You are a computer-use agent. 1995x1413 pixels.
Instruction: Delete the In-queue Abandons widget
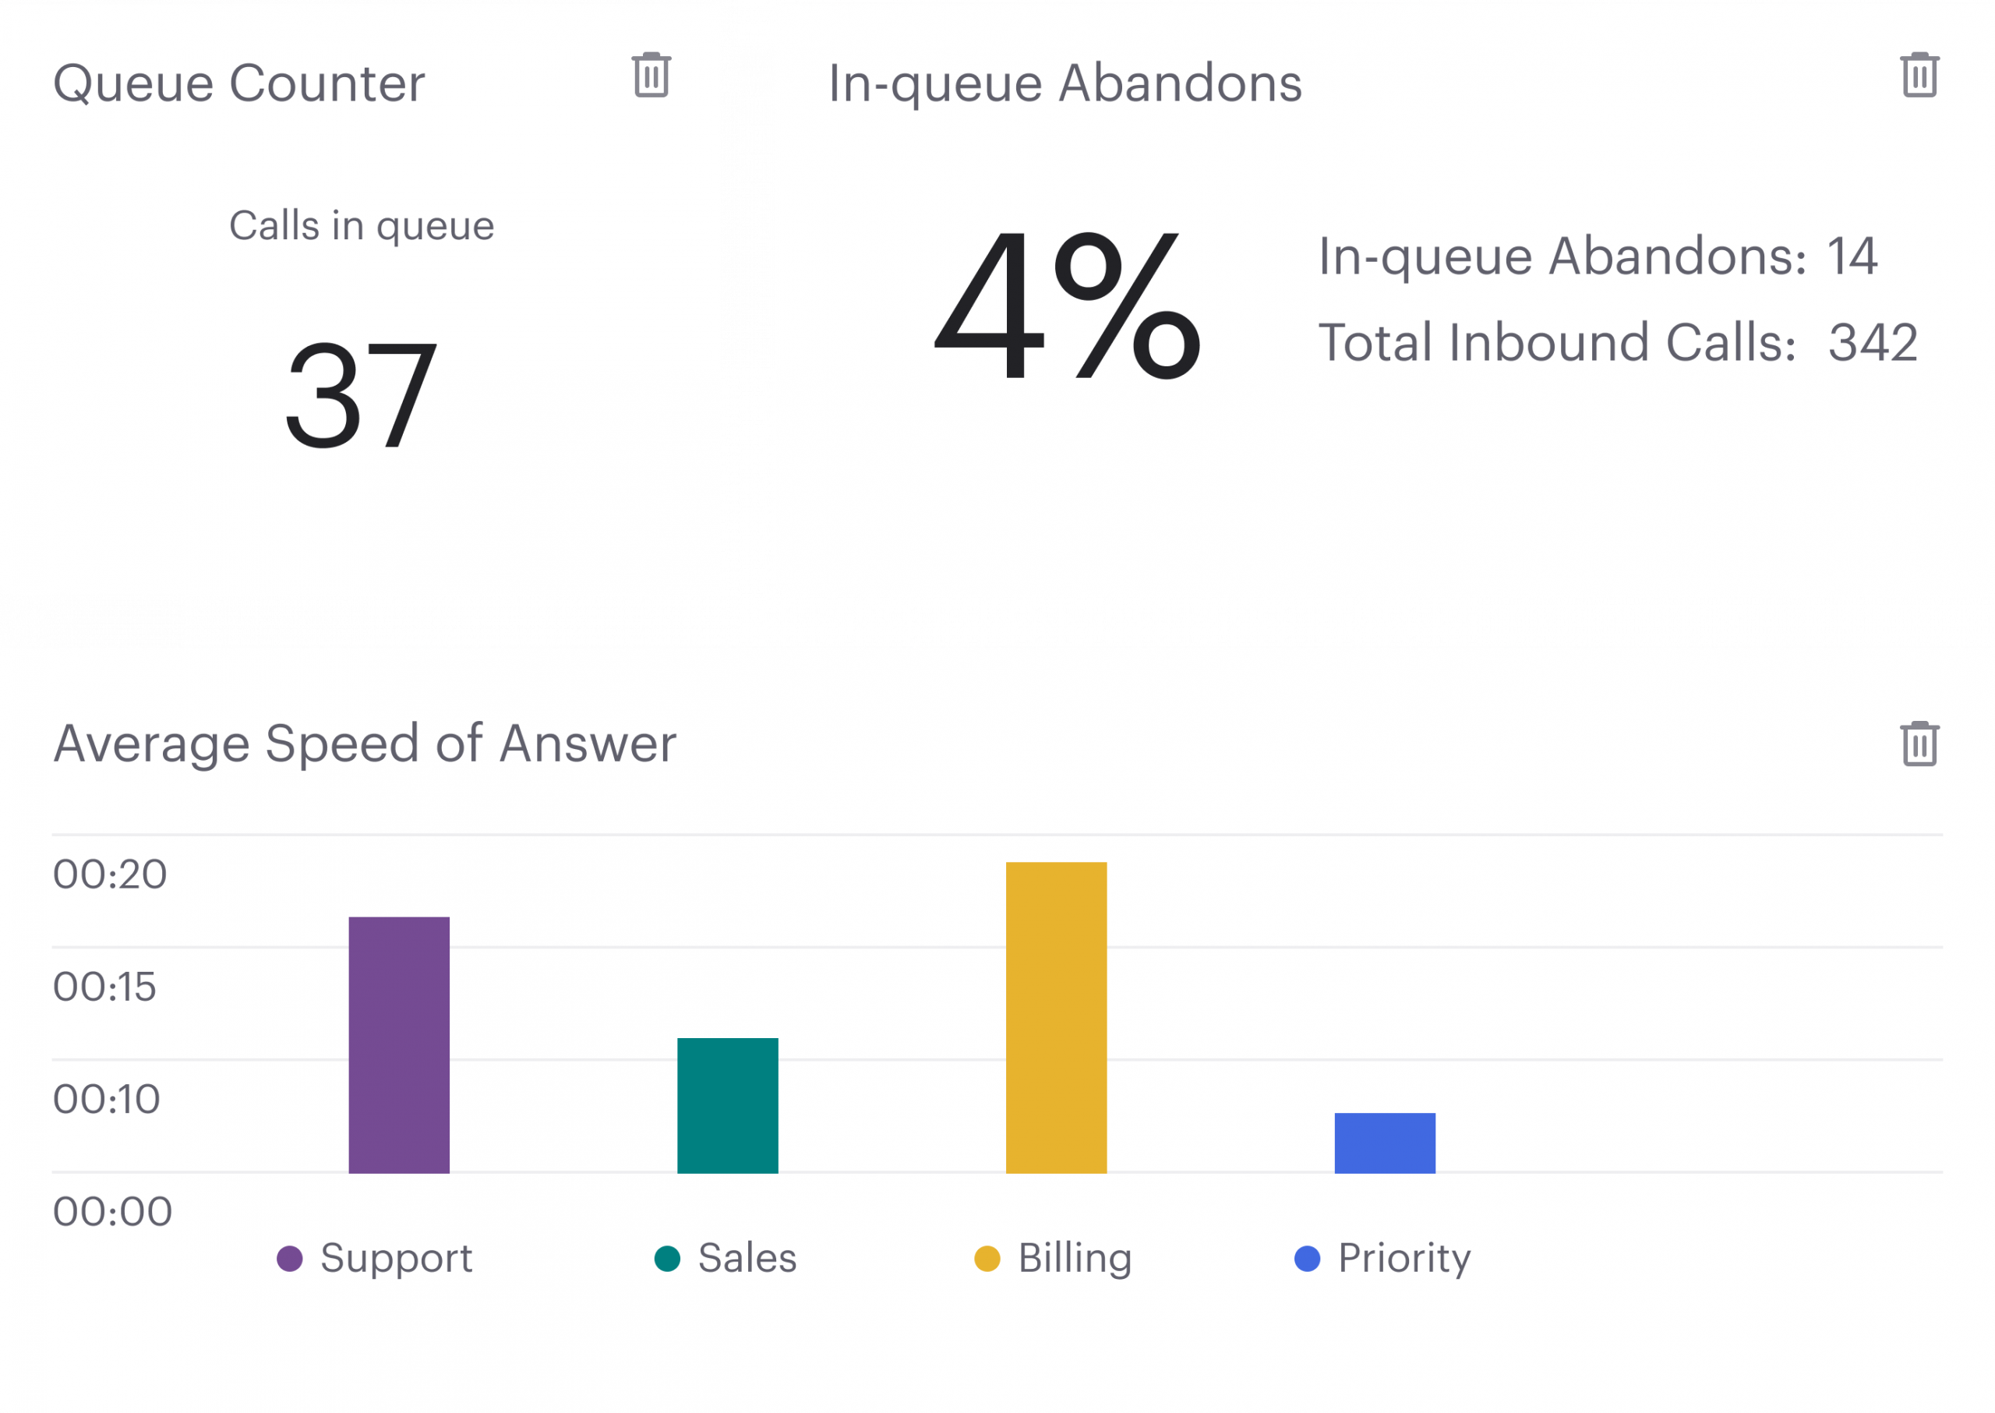click(x=1919, y=75)
